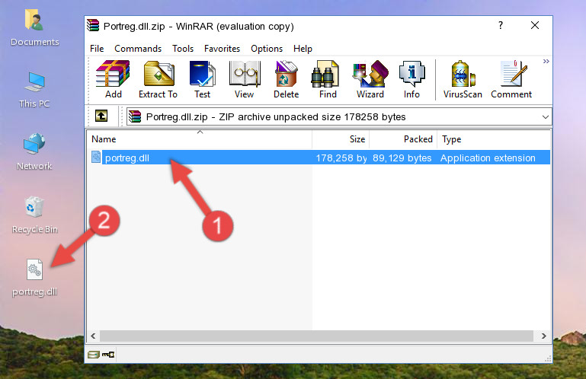This screenshot has height=379, width=586.
Task: Open the Help menu
Action: pyautogui.click(x=303, y=49)
